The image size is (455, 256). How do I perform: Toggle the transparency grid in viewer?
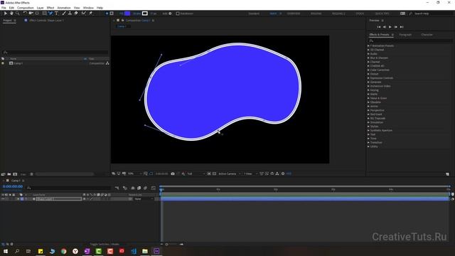tap(214, 174)
